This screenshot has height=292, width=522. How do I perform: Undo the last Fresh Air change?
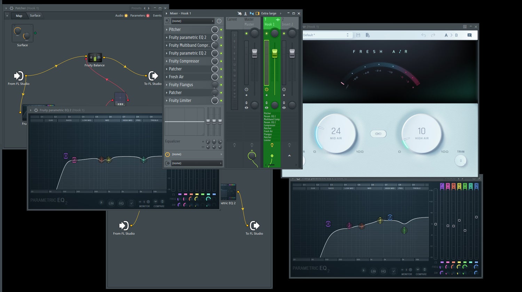(x=424, y=35)
